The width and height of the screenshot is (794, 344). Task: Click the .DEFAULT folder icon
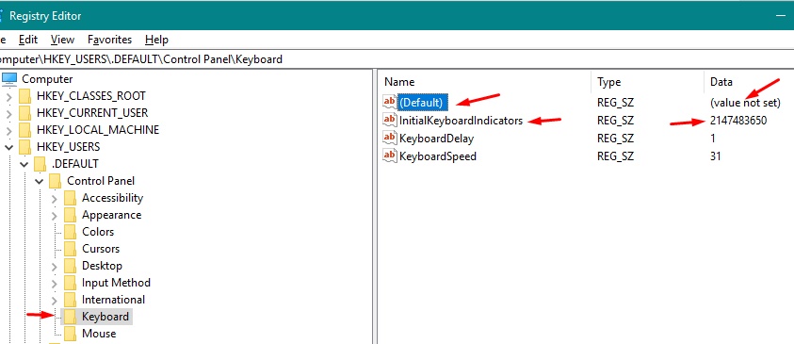pyautogui.click(x=40, y=164)
